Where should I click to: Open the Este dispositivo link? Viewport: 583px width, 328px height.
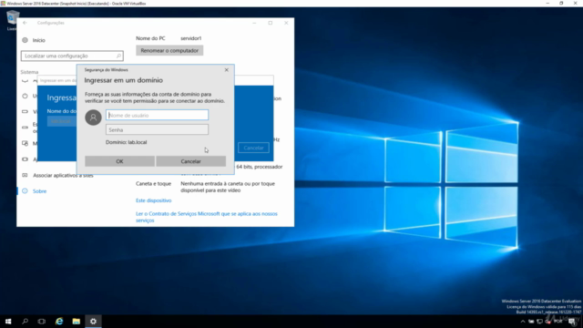click(x=154, y=200)
